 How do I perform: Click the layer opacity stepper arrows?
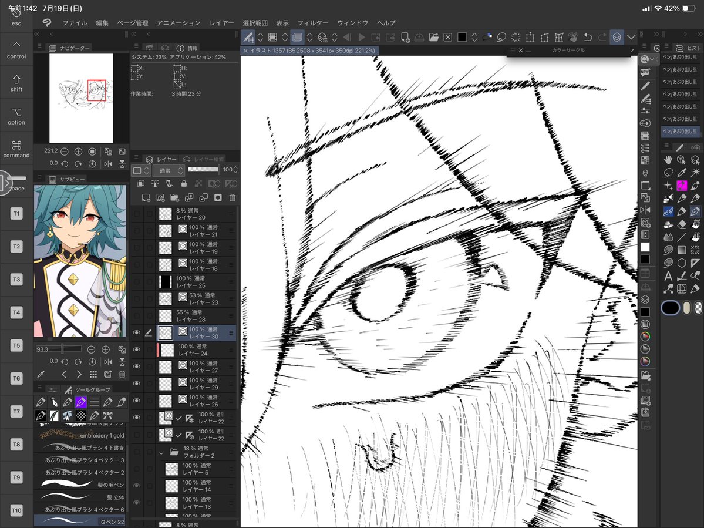(235, 170)
